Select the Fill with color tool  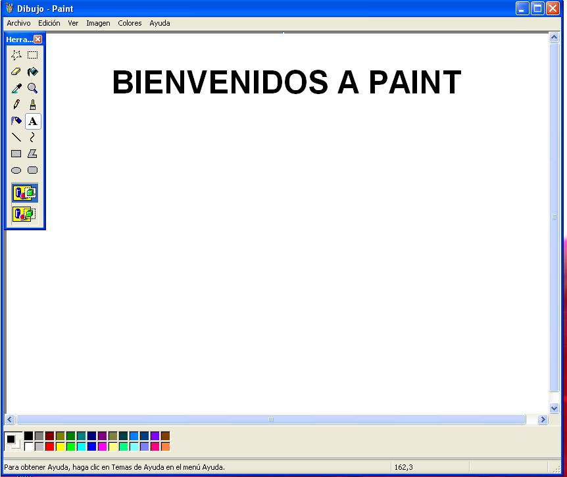(x=33, y=71)
